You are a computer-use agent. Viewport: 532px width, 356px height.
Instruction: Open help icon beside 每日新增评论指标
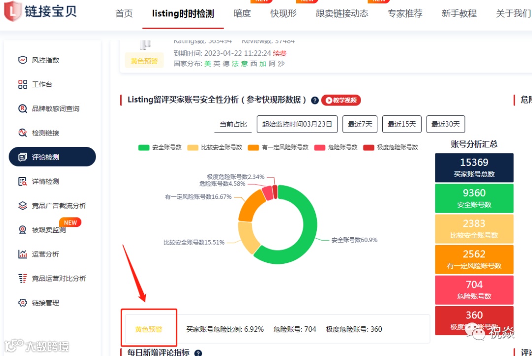click(198, 353)
